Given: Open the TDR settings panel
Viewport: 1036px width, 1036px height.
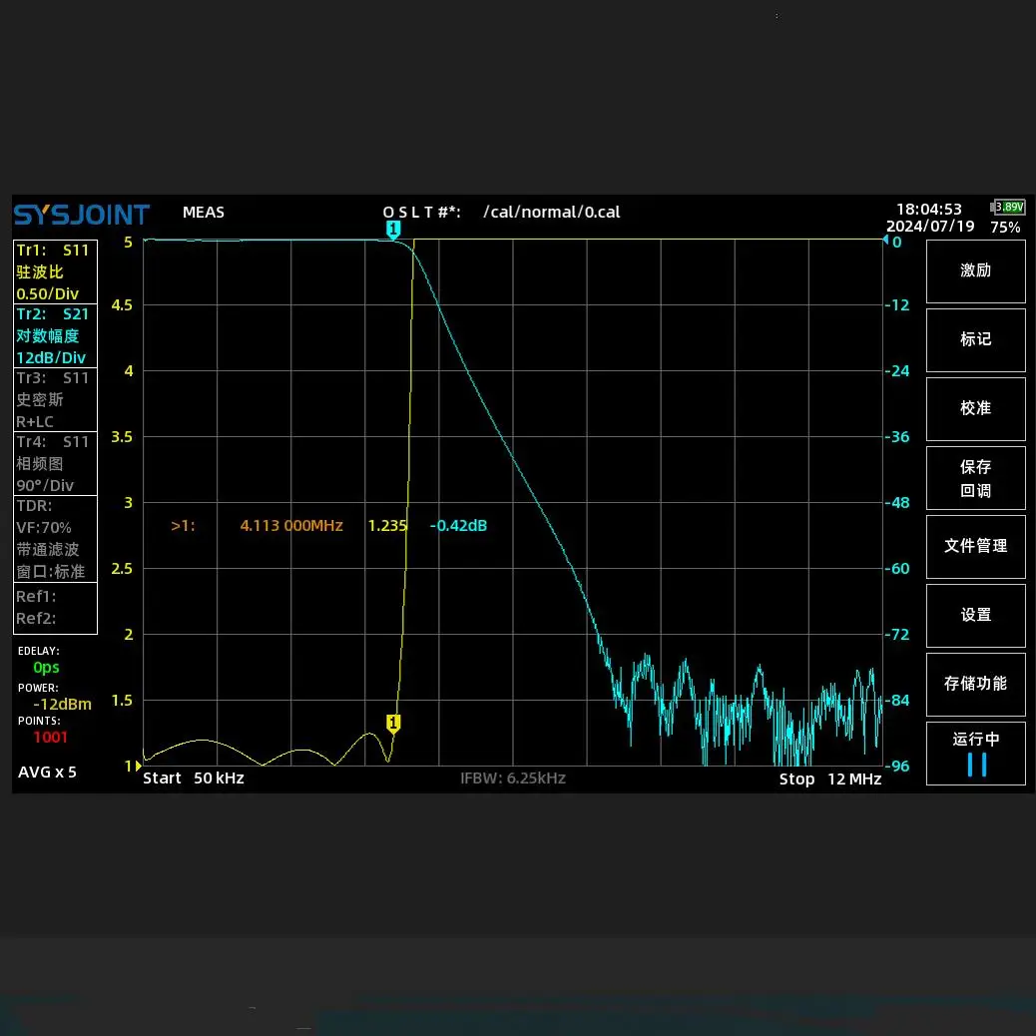Looking at the screenshot, I should (55, 538).
